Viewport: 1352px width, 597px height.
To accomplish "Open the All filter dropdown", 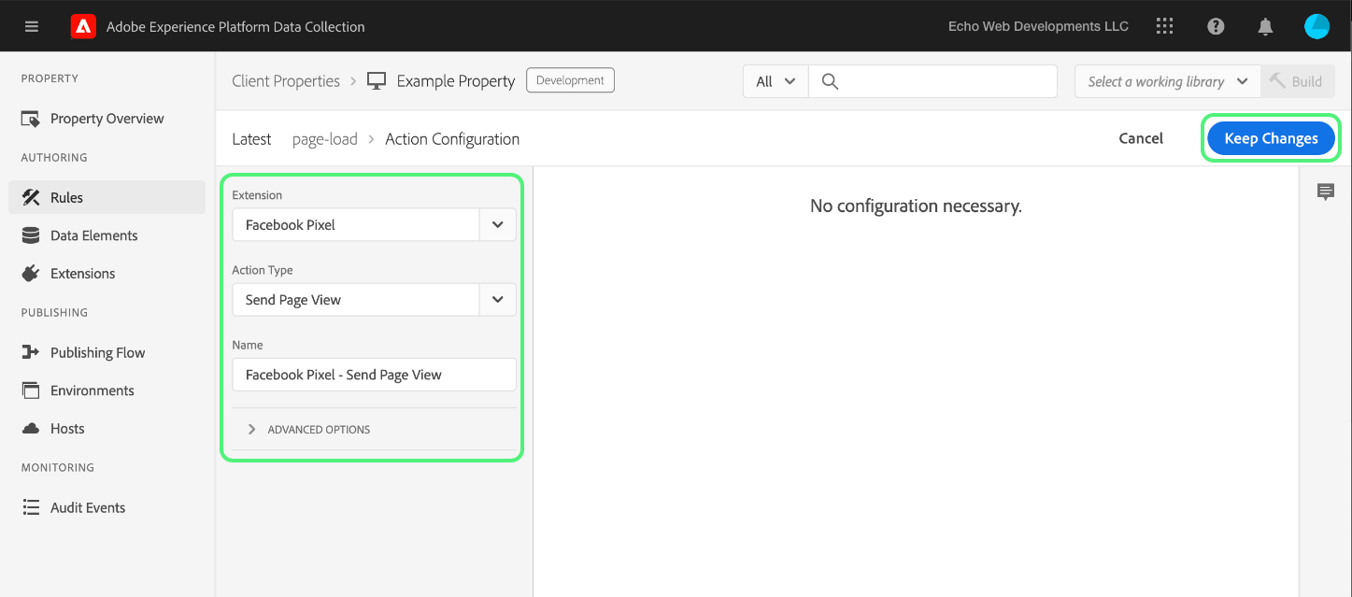I will 776,81.
